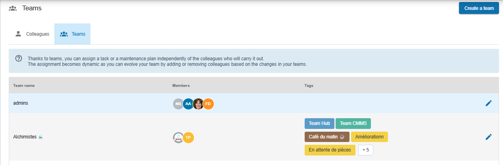Select the Team CMMS green tag
Image resolution: width=503 pixels, height=165 pixels.
[353, 123]
